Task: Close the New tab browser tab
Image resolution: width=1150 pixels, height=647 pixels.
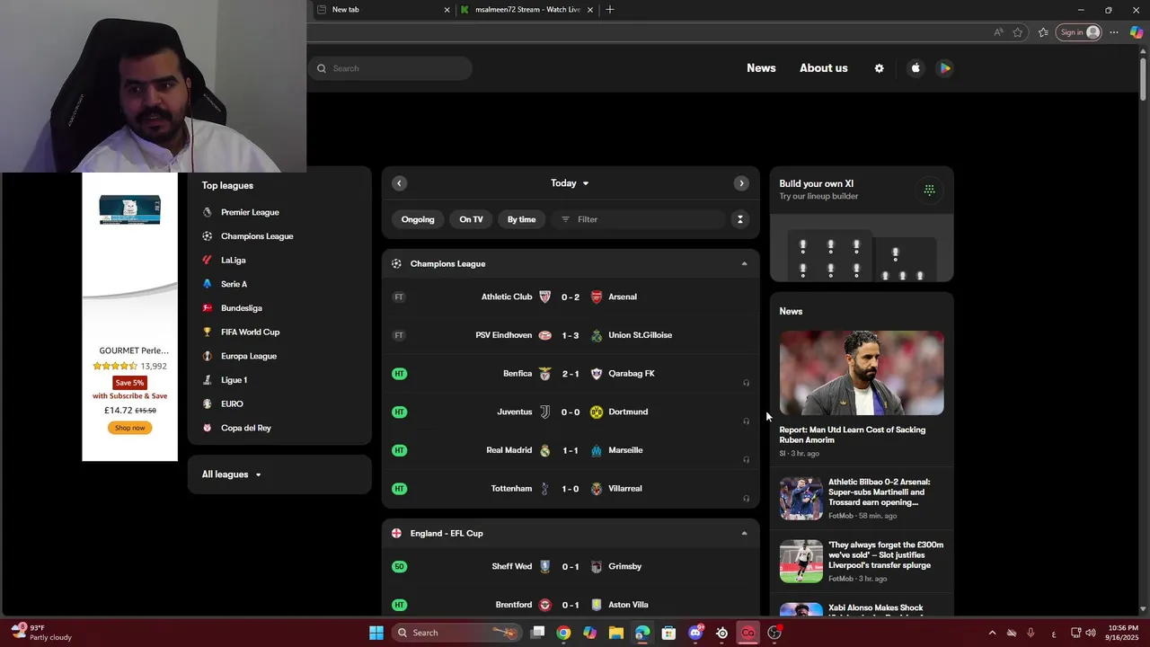Action: pos(447,10)
